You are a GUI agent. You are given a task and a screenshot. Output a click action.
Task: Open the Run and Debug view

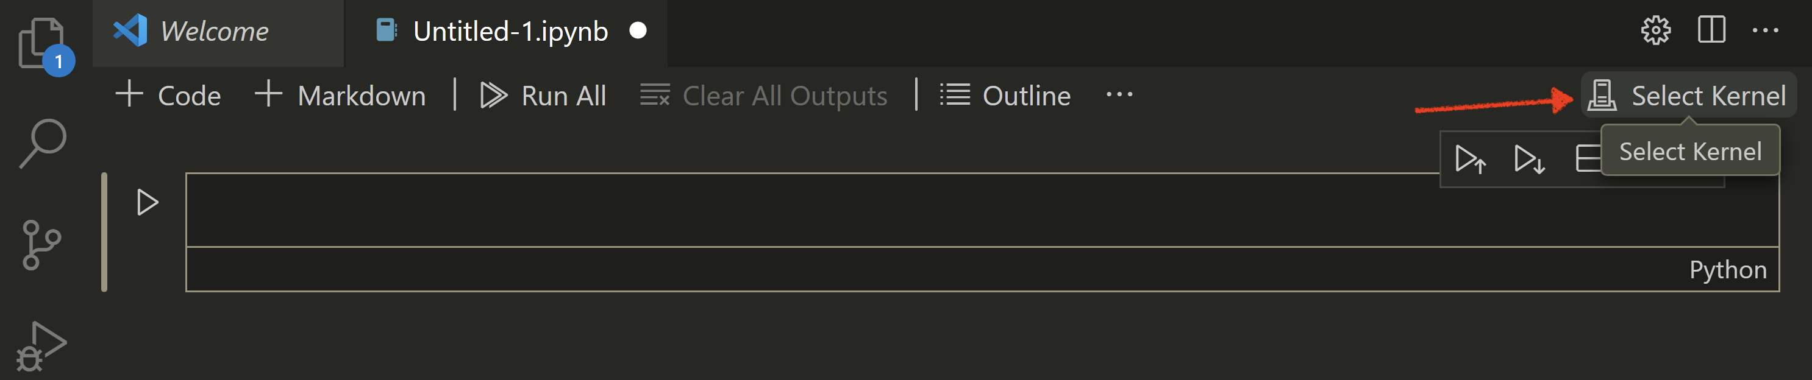[x=41, y=345]
